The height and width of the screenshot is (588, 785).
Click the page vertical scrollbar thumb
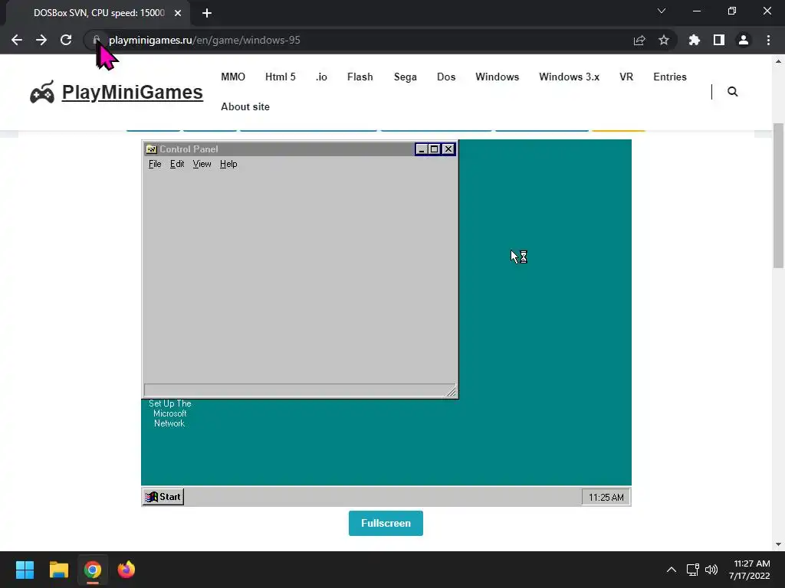pyautogui.click(x=778, y=195)
